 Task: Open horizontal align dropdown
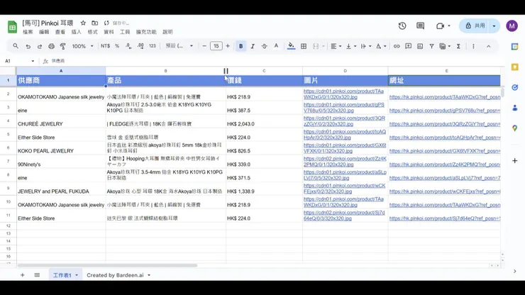click(x=336, y=46)
